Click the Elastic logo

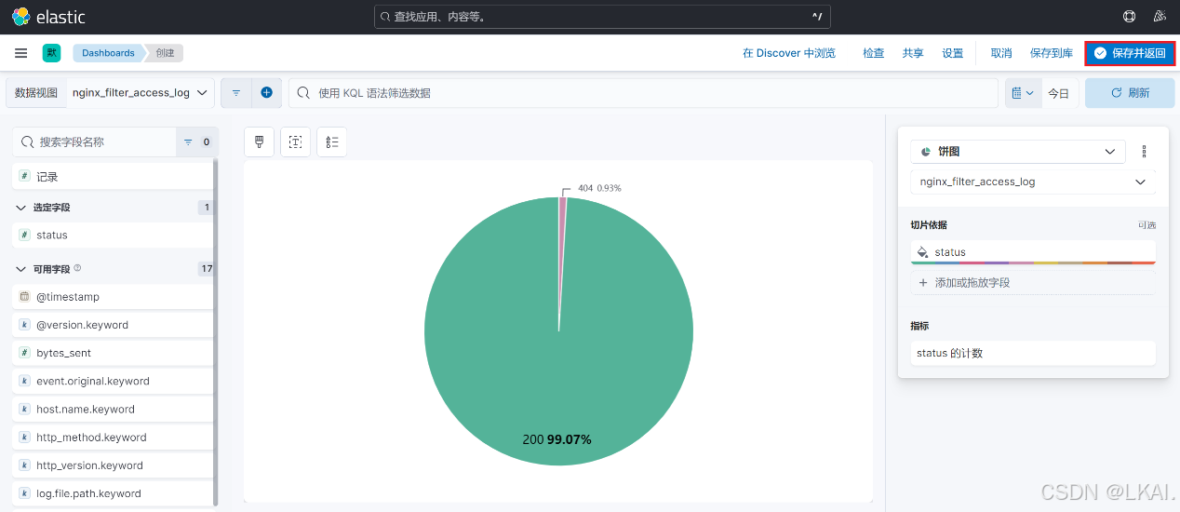coord(48,17)
